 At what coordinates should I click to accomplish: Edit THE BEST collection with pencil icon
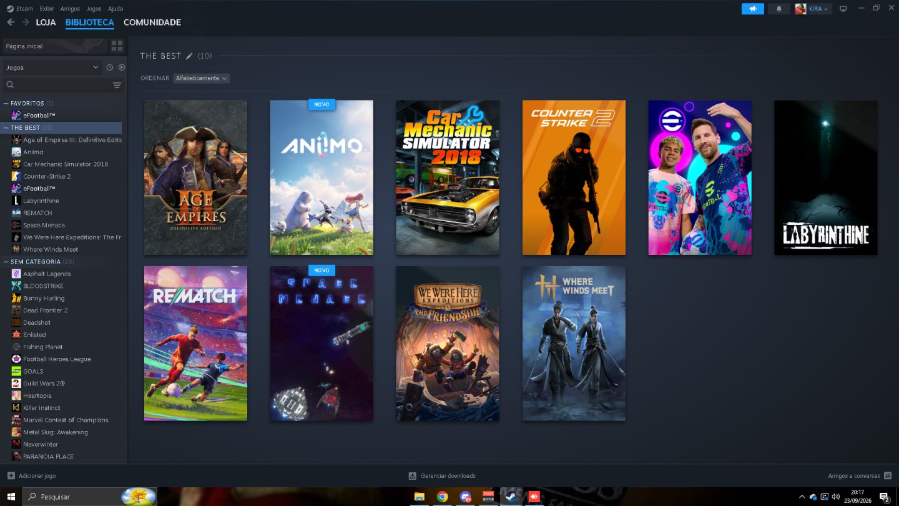coord(189,56)
